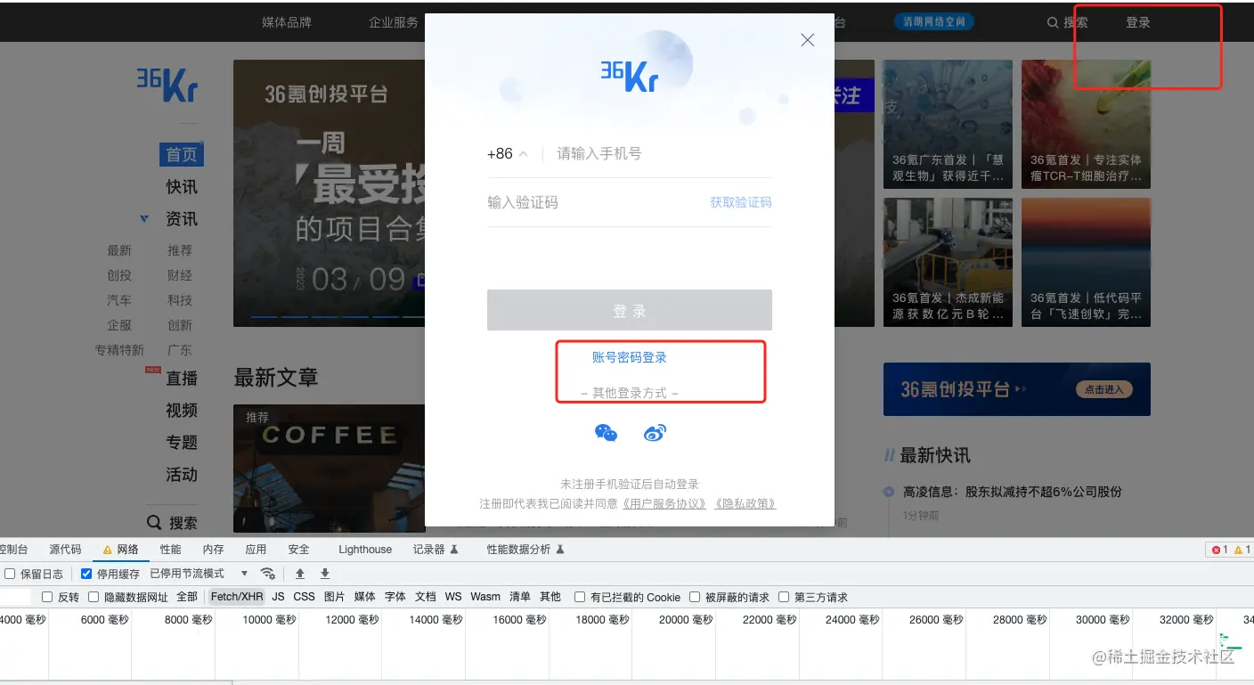Switch to the 性能 DevTools tab
This screenshot has width=1254, height=685.
click(170, 550)
